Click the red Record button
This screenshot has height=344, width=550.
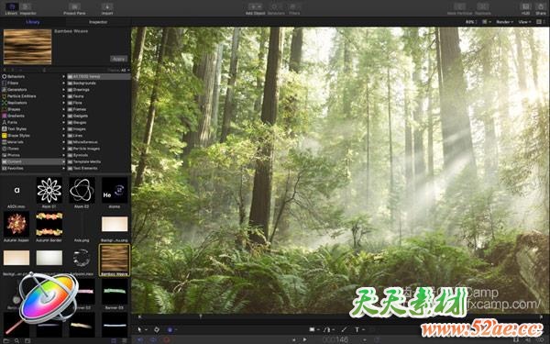pos(166,339)
